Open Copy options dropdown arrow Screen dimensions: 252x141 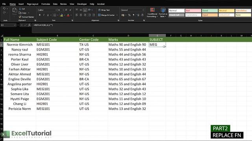[29, 13]
